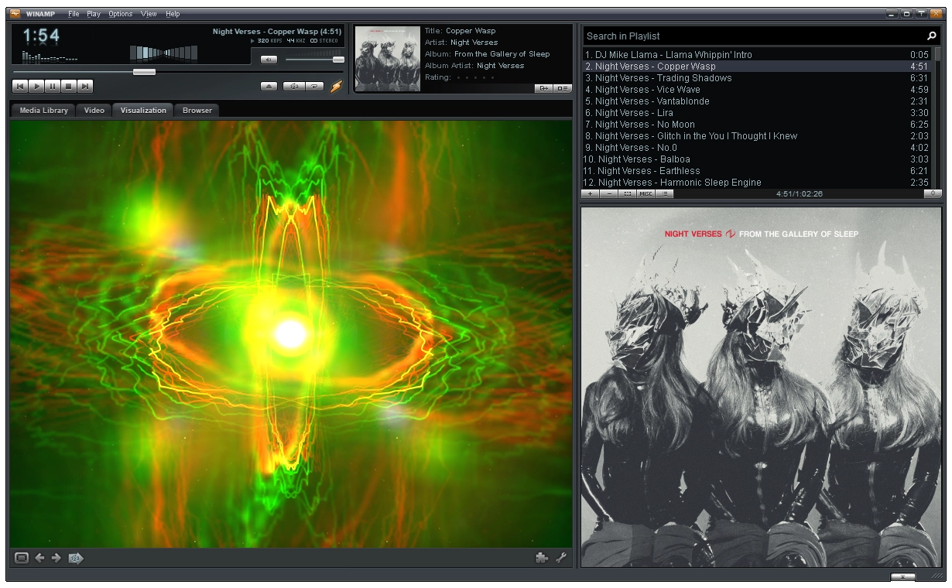Switch to the Browser tab
The image size is (952, 588).
coord(197,110)
